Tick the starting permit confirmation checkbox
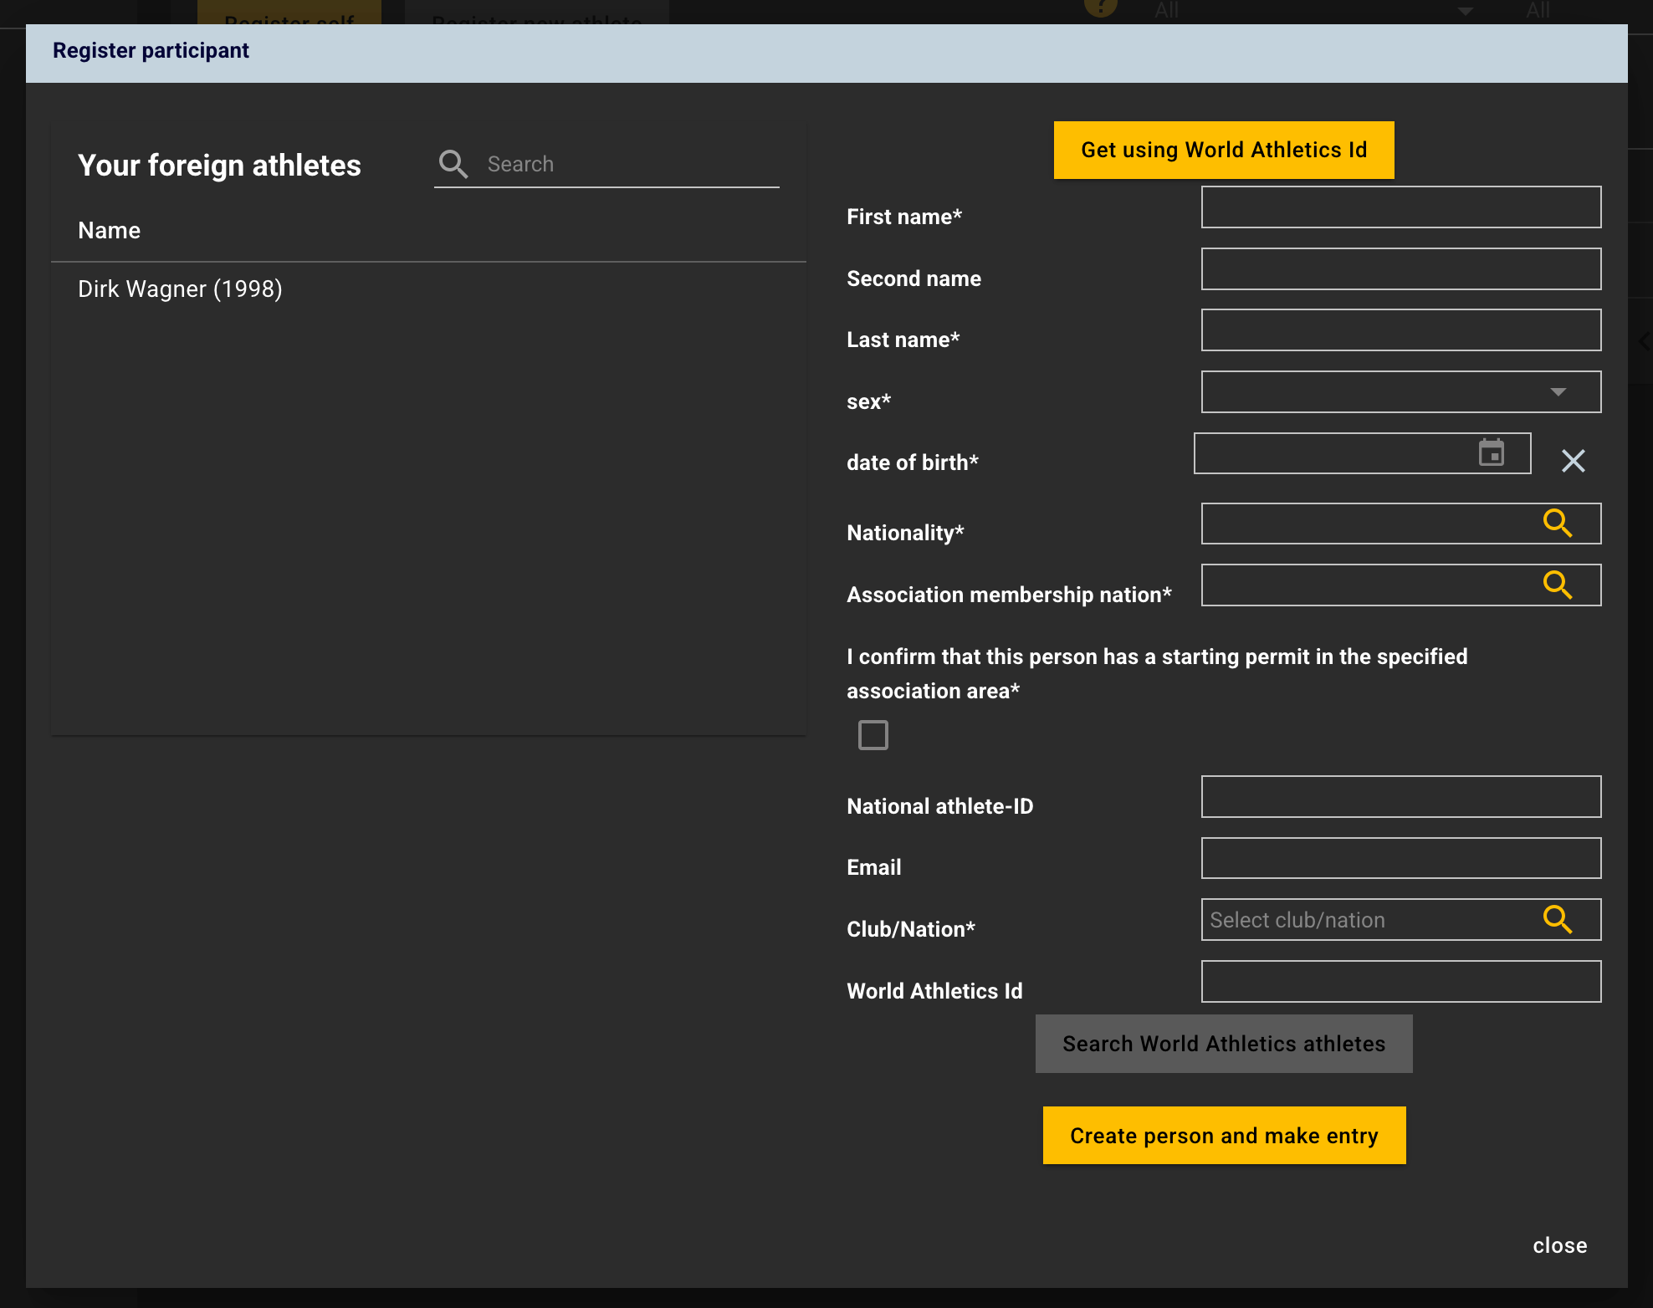 click(873, 735)
